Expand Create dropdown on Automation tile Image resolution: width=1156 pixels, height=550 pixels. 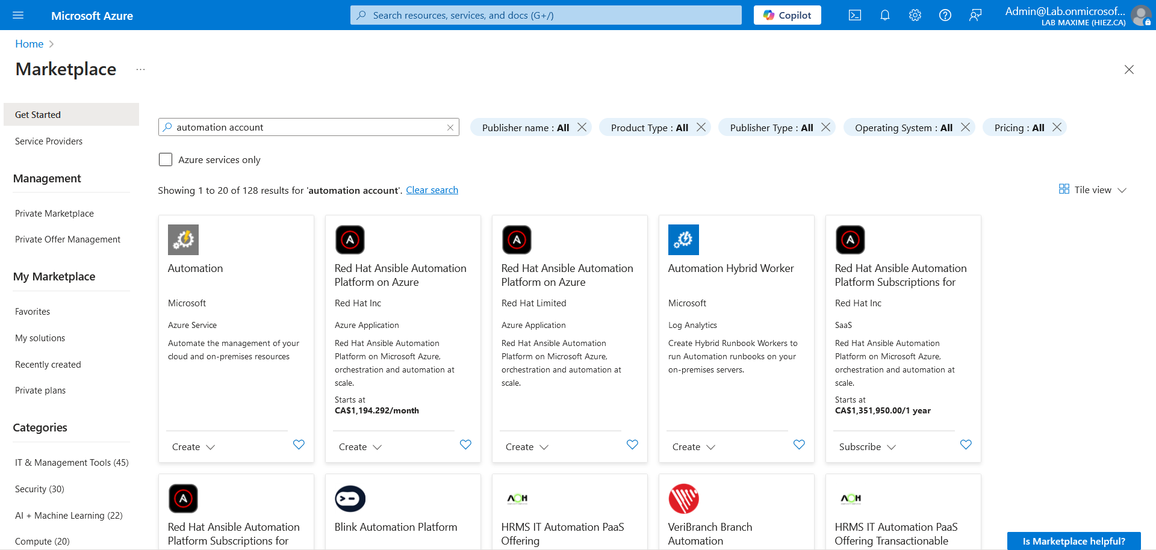(193, 447)
